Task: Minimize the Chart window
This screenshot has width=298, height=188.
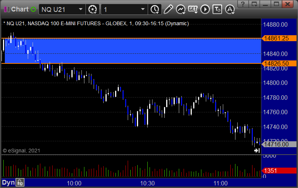Action: [265, 4]
